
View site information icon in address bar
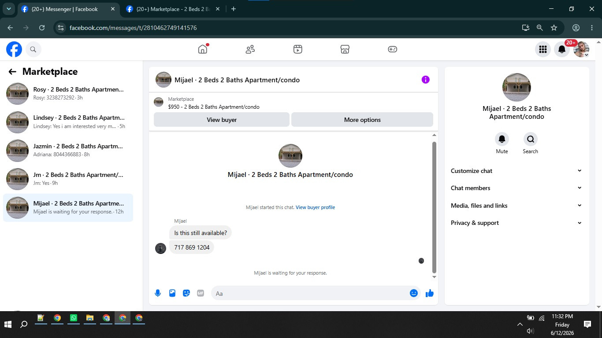pyautogui.click(x=61, y=28)
